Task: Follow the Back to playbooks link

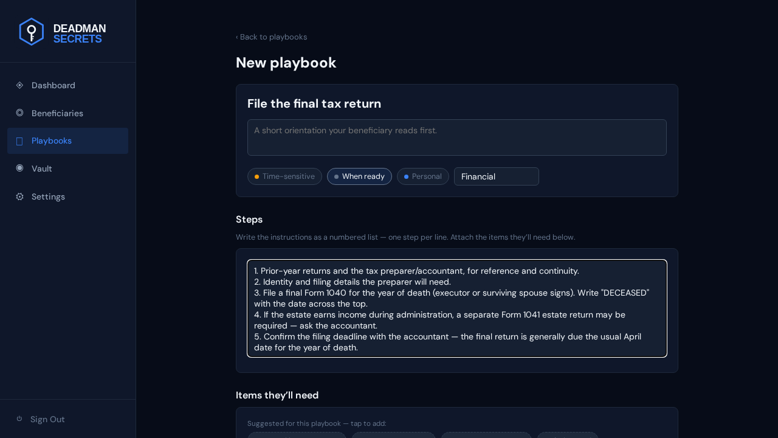Action: click(x=271, y=37)
